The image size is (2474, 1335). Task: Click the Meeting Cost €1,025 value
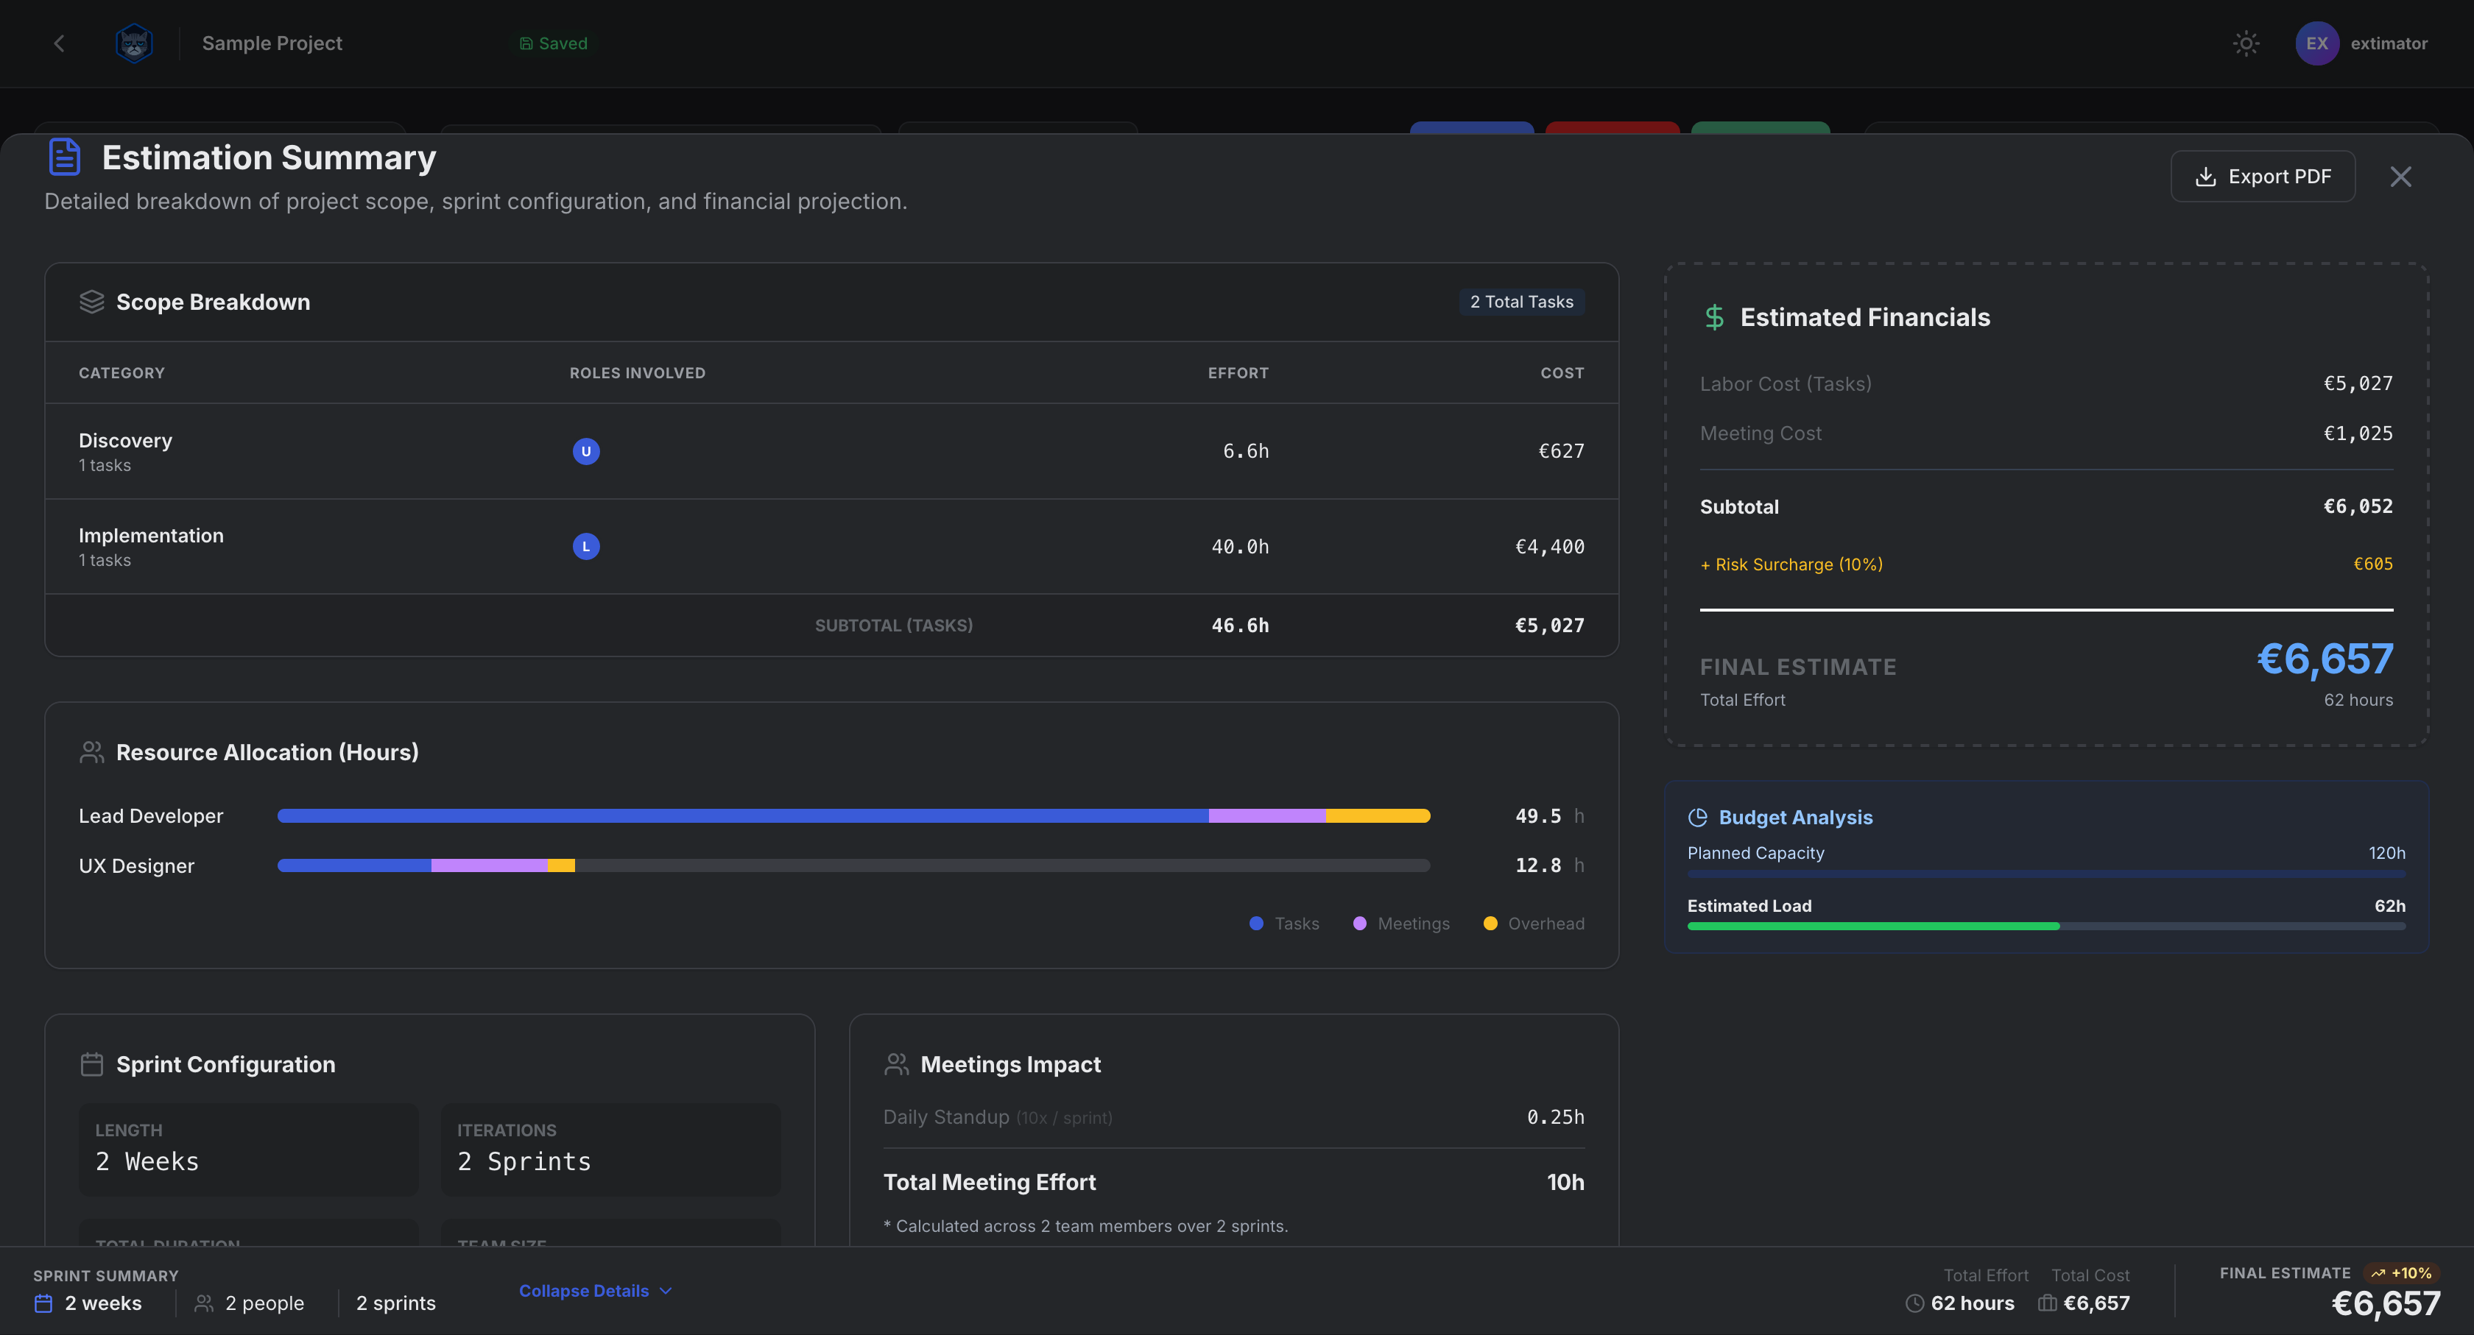tap(2358, 433)
